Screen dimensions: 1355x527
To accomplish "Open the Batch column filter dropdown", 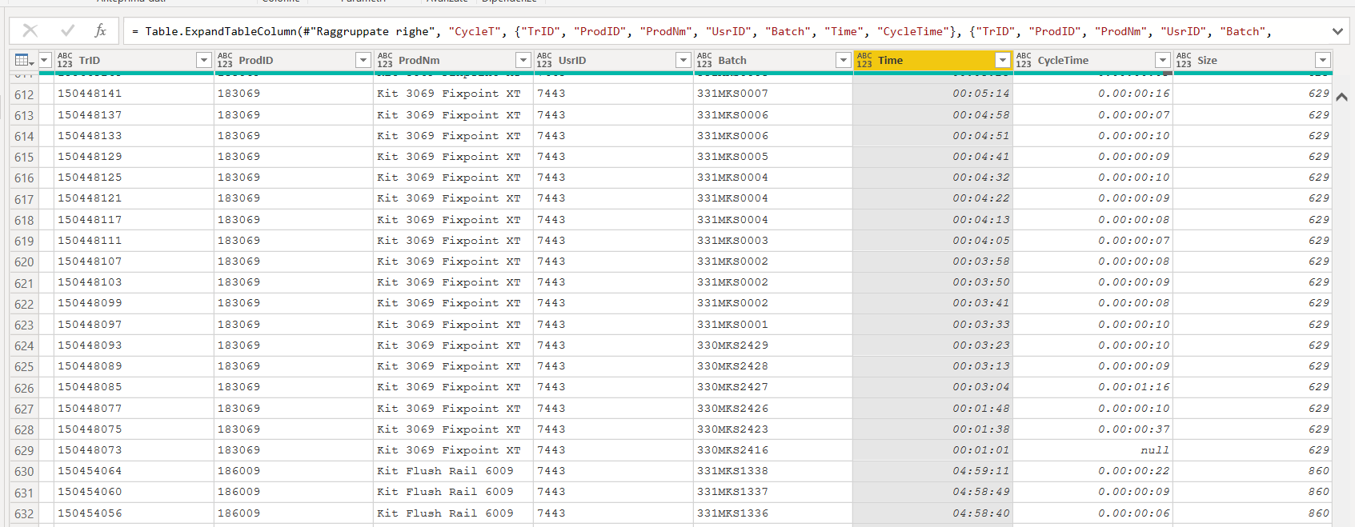I will click(843, 60).
